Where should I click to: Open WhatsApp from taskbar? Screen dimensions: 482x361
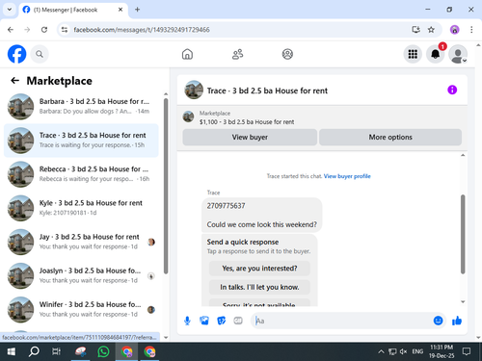(x=103, y=351)
